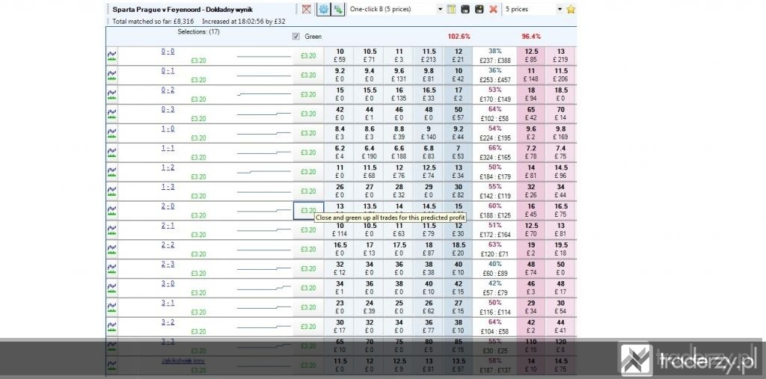The width and height of the screenshot is (766, 379).
Task: Click lay price 29 in 3 - 1 row
Action: pyautogui.click(x=531, y=307)
